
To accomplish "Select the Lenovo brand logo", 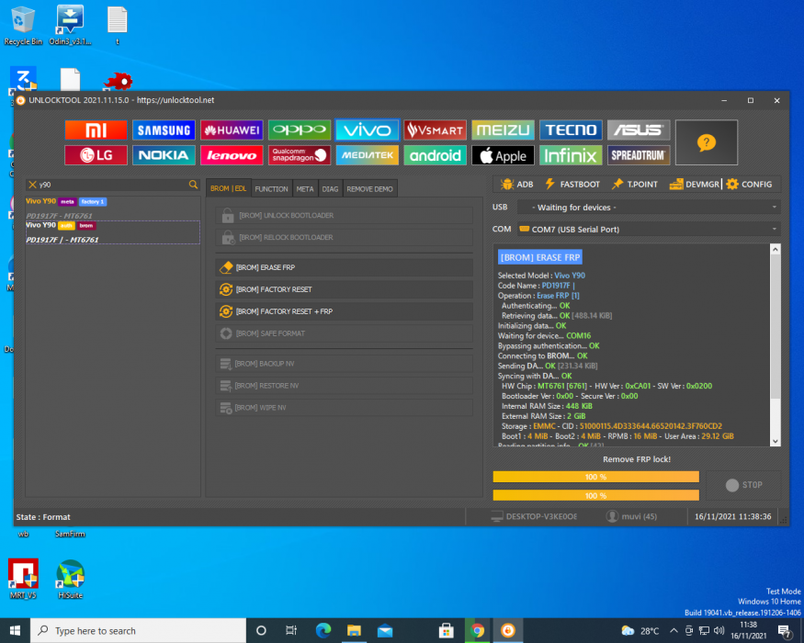I will click(x=232, y=155).
